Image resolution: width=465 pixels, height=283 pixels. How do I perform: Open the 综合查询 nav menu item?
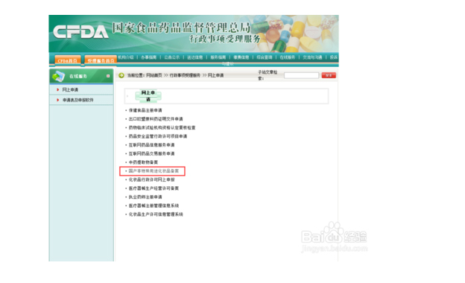pyautogui.click(x=265, y=57)
